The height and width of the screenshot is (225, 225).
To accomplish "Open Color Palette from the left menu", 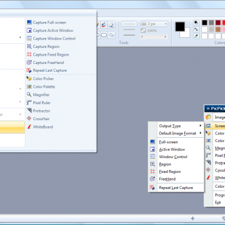I will 60,86.
